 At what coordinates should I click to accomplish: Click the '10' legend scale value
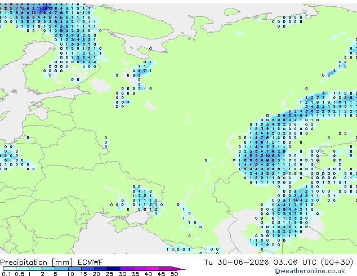pyautogui.click(x=70, y=274)
